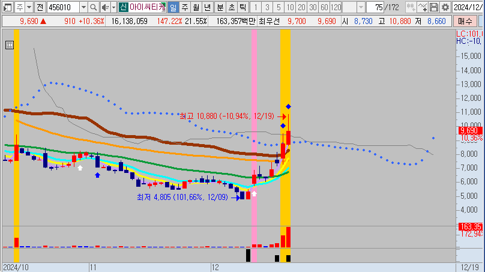Click the stock name 아이씨티케
Image resolution: width=485 pixels, height=272 pixels.
pyautogui.click(x=147, y=7)
